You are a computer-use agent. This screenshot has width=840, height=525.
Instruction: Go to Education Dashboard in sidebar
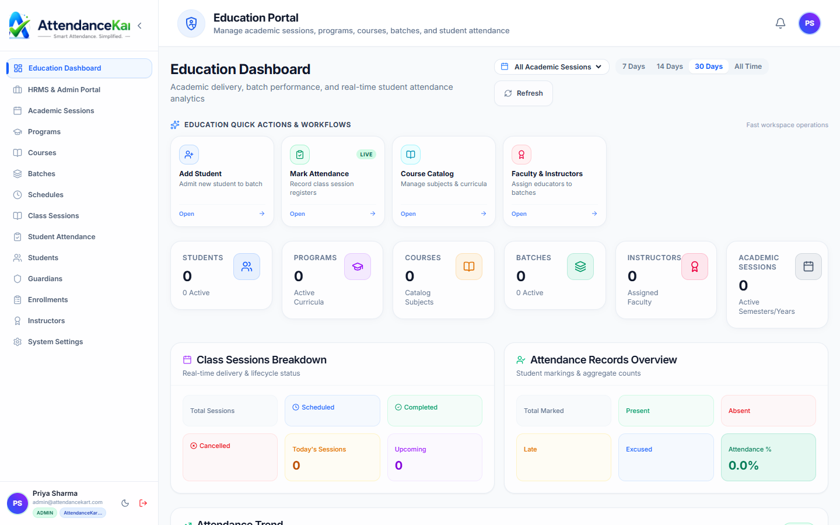(x=79, y=68)
